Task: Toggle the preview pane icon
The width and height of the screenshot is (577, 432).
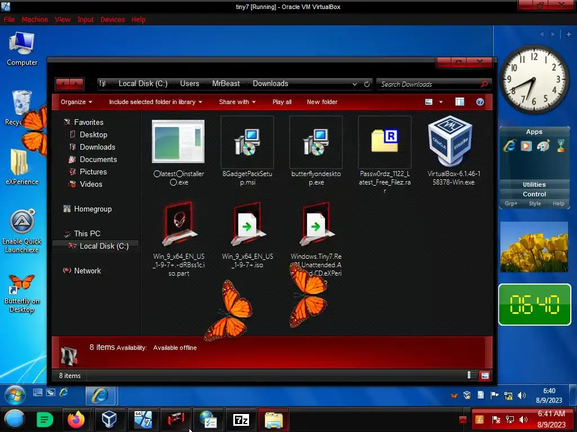Action: coord(460,102)
